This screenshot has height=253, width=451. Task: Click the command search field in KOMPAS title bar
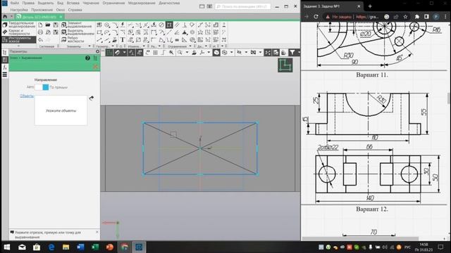point(242,6)
